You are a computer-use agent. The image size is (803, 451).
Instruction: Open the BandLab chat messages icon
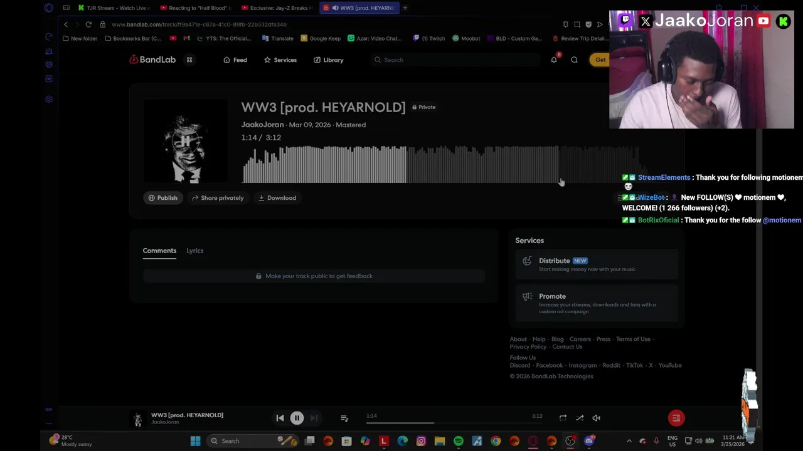tap(574, 60)
